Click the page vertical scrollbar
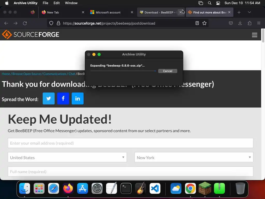 point(263,36)
